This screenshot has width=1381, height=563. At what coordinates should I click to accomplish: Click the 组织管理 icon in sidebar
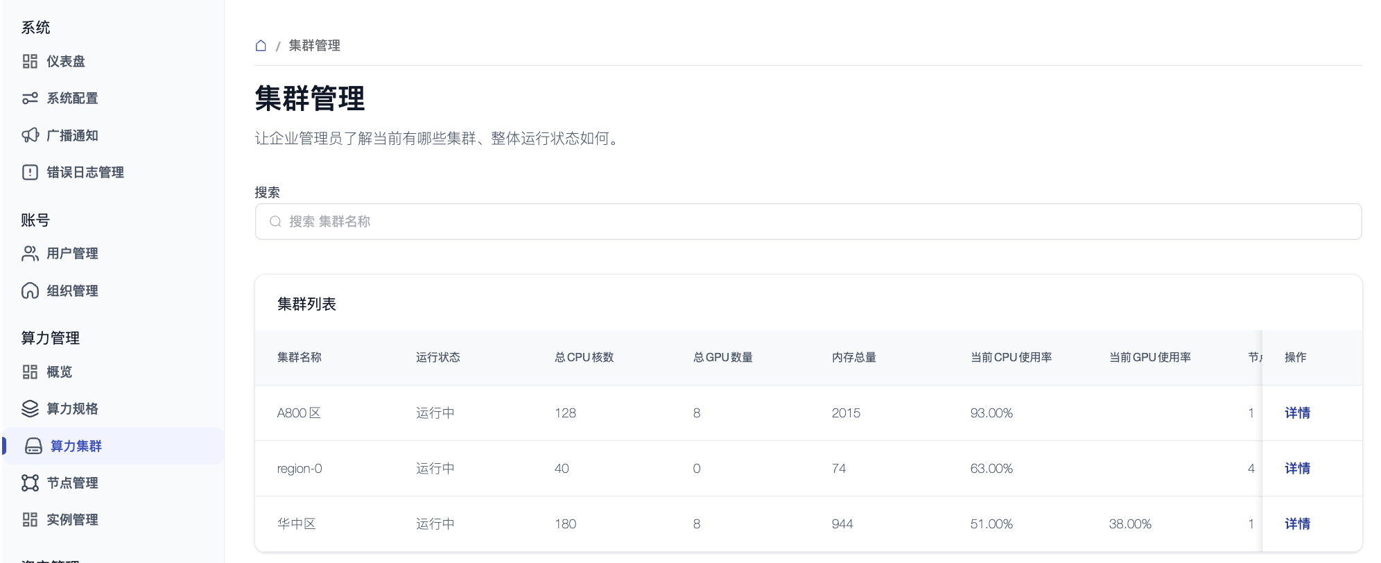30,291
